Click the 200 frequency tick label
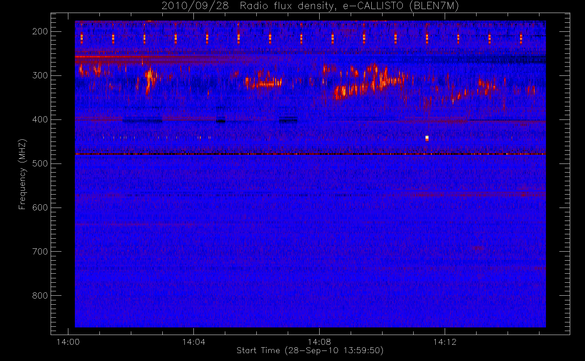Viewport: 585px width, 361px height. pos(40,31)
